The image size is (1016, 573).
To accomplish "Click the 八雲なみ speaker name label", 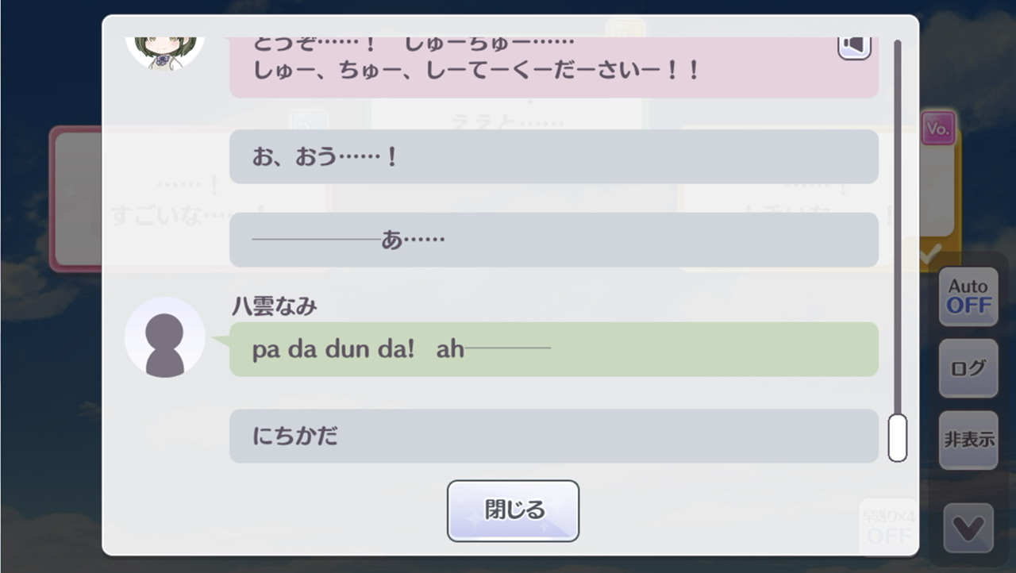I will [274, 306].
